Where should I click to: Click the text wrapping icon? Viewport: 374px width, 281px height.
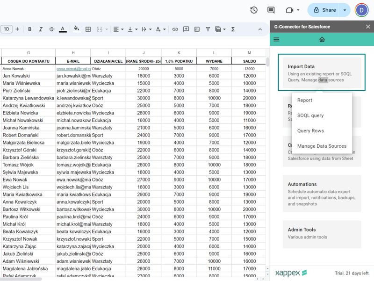pyautogui.click(x=144, y=29)
